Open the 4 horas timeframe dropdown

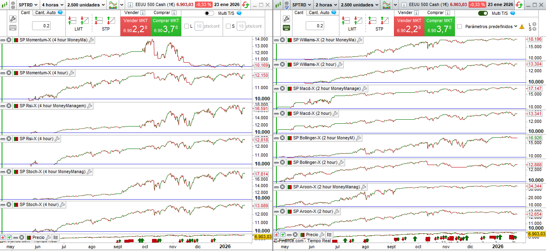coord(52,5)
